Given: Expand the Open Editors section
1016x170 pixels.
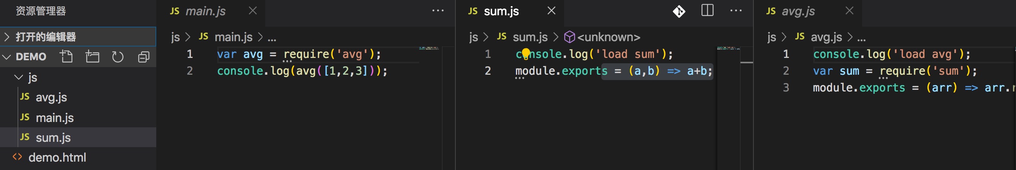Looking at the screenshot, I should [45, 37].
